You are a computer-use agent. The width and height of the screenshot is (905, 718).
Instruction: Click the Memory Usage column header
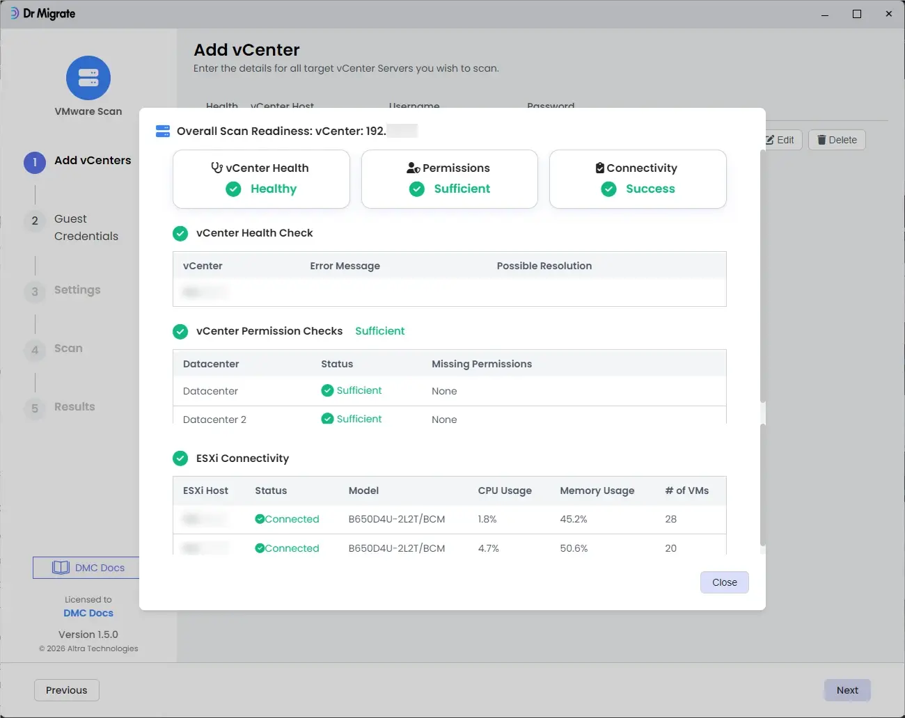tap(597, 490)
